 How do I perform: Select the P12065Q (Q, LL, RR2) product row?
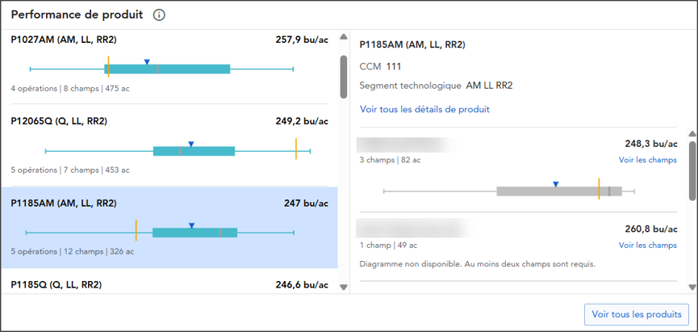(169, 145)
